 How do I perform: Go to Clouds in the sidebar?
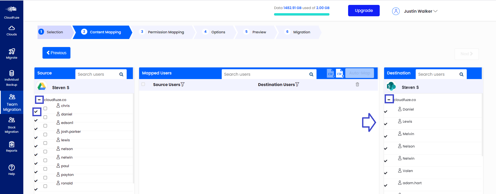tap(12, 30)
